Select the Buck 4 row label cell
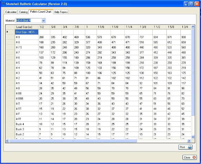Image resolution: width=201 pixels, height=164 pixels. click(x=26, y=124)
